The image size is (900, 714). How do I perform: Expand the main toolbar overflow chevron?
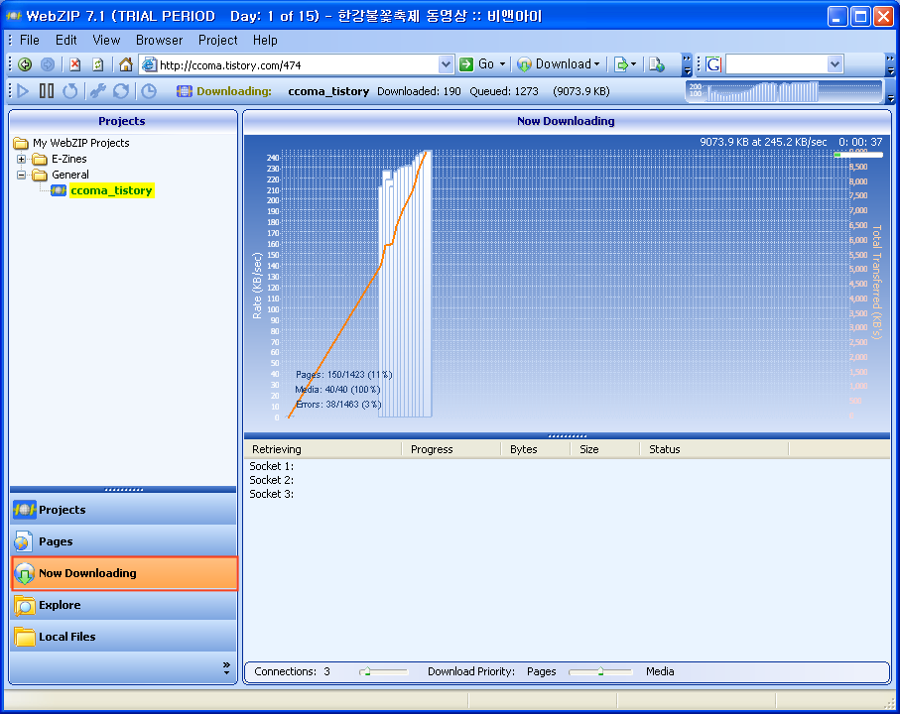tap(687, 64)
